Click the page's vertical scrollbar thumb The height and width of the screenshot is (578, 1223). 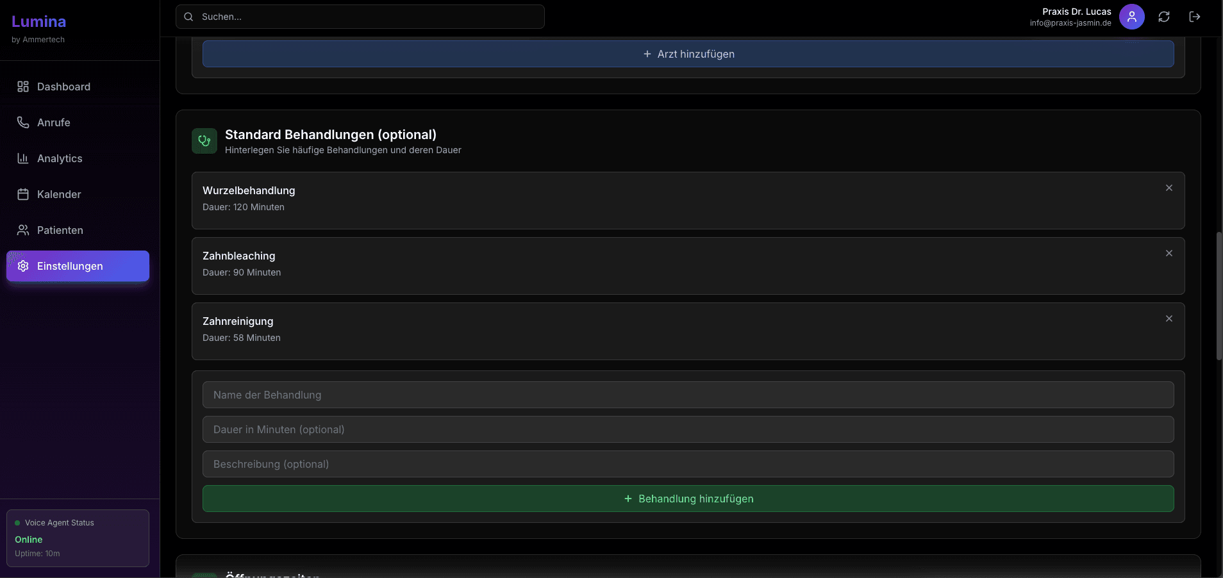[x=1219, y=295]
